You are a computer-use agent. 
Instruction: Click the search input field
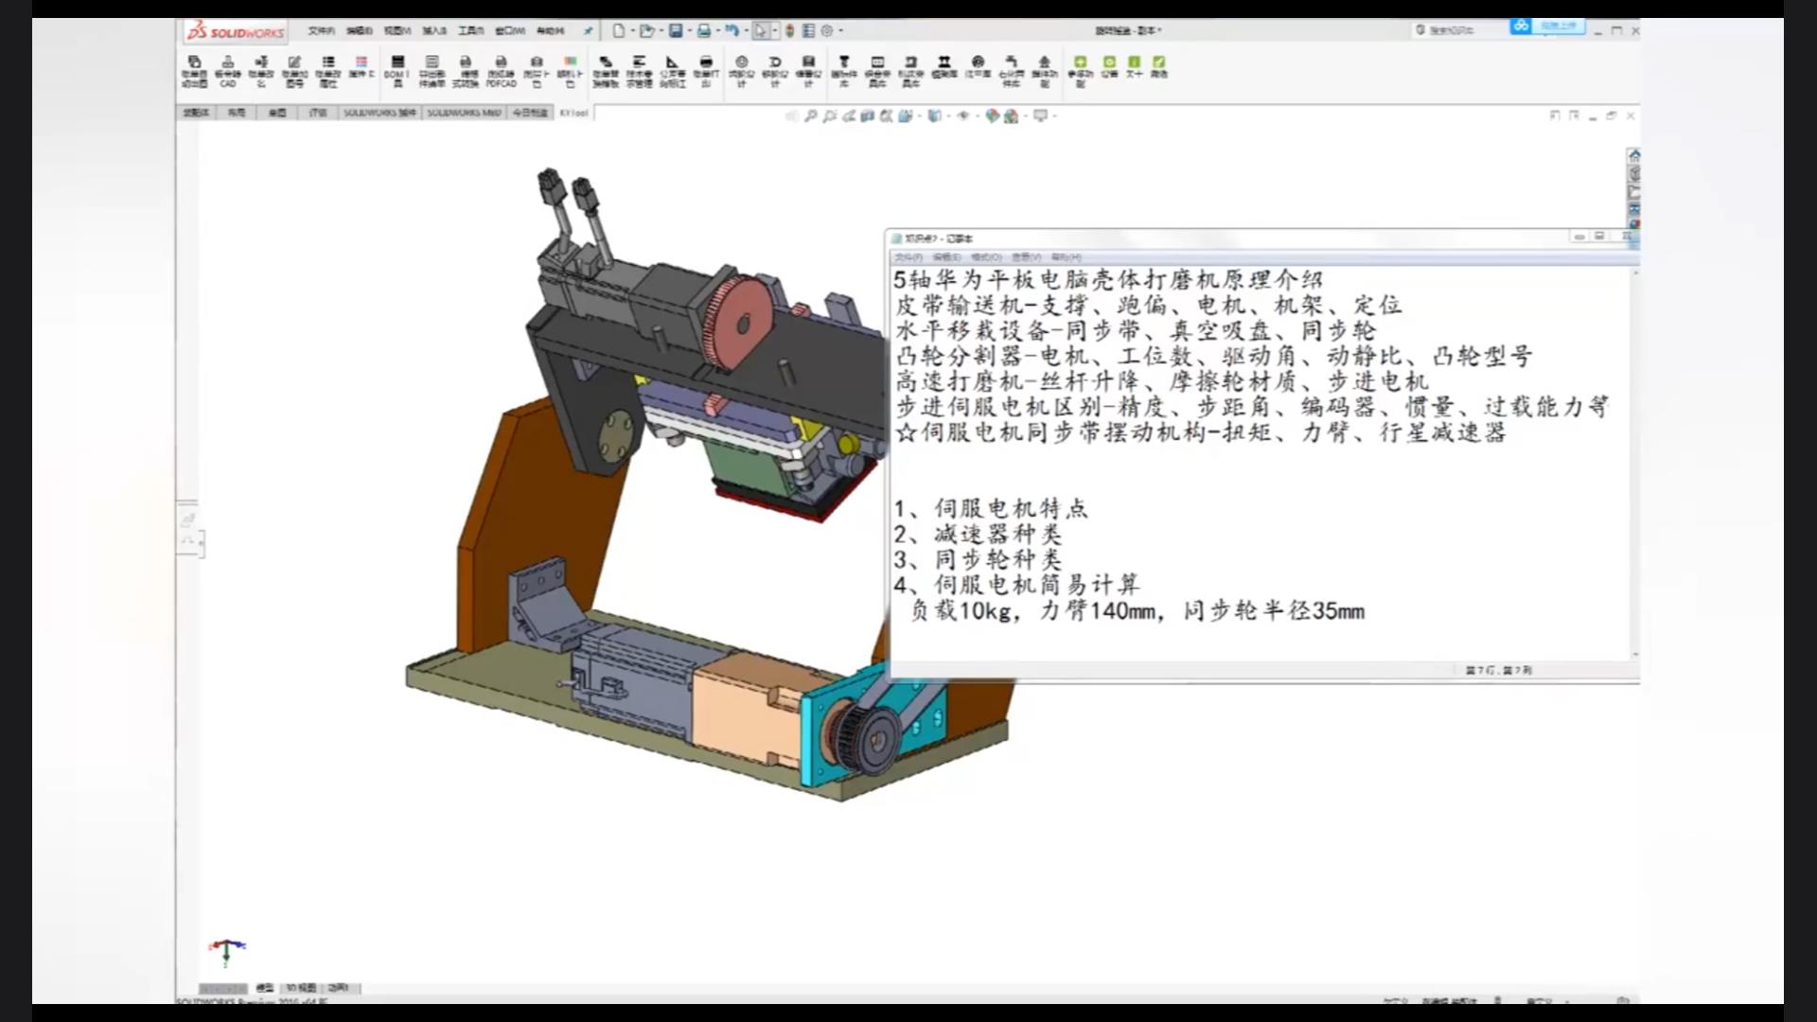point(1457,30)
